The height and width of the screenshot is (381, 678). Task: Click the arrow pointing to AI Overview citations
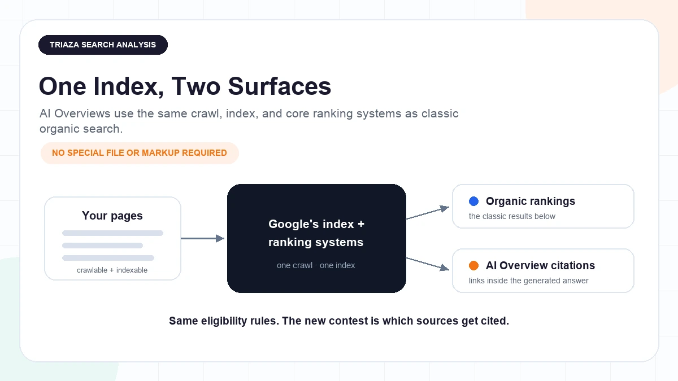428,264
